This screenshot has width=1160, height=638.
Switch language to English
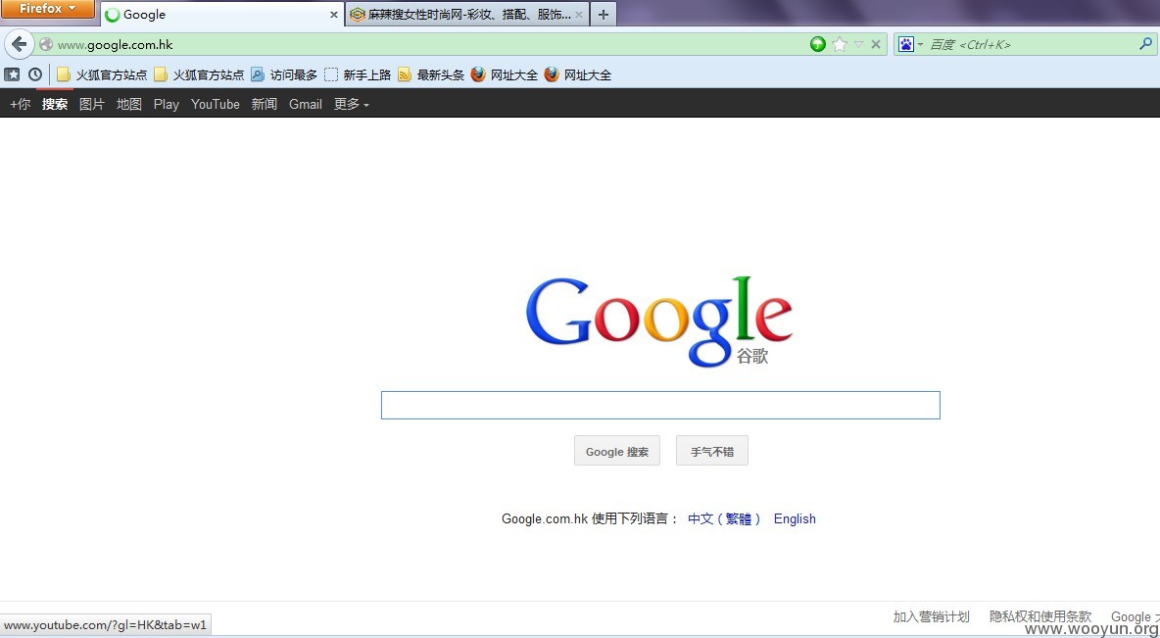click(x=795, y=518)
